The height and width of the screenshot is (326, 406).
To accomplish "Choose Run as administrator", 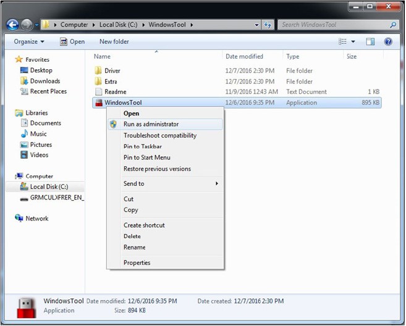I will [x=165, y=124].
